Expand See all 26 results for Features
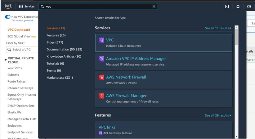 (218, 115)
